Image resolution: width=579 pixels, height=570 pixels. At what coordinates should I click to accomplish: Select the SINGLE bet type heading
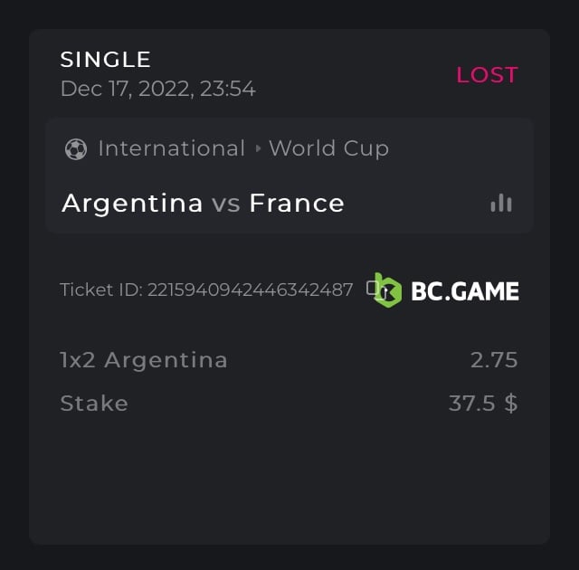[105, 60]
